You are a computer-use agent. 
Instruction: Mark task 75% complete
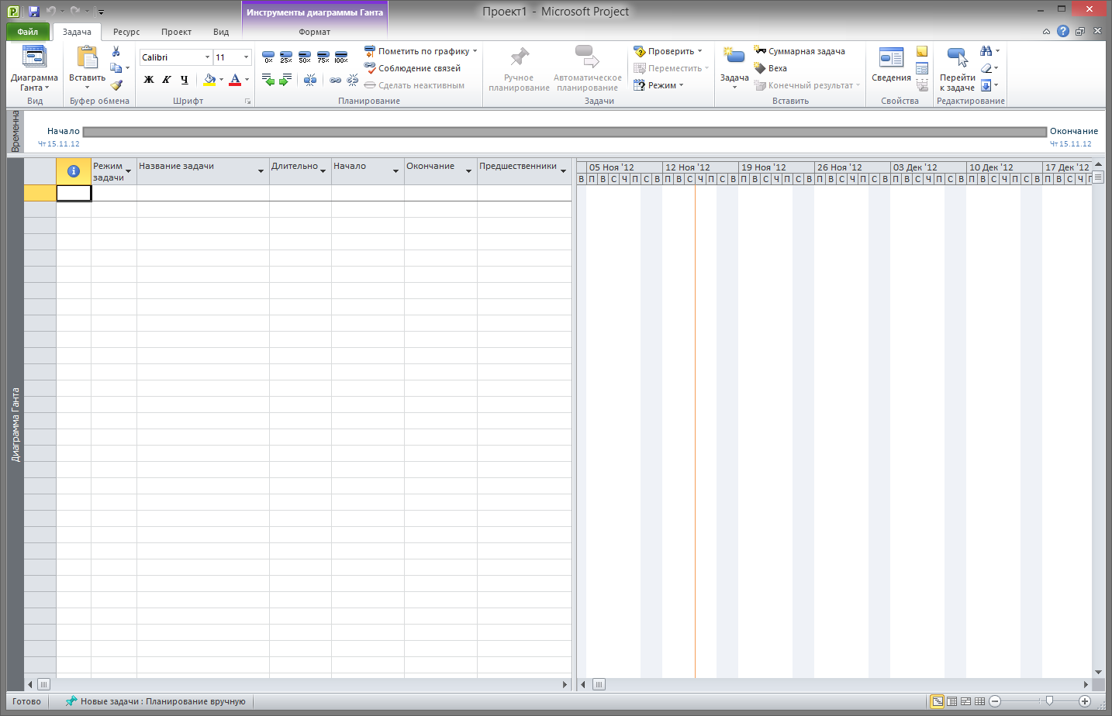pos(323,57)
